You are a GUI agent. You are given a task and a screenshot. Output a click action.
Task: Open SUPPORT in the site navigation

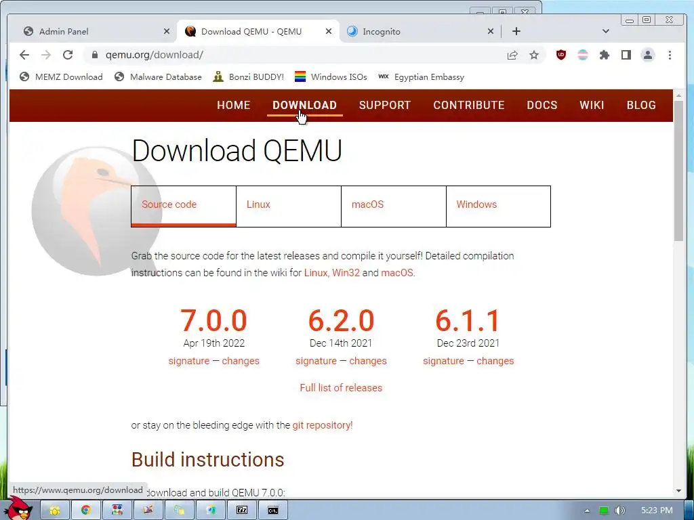tap(385, 105)
